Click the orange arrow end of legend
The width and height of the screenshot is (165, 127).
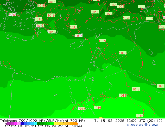point(78,123)
